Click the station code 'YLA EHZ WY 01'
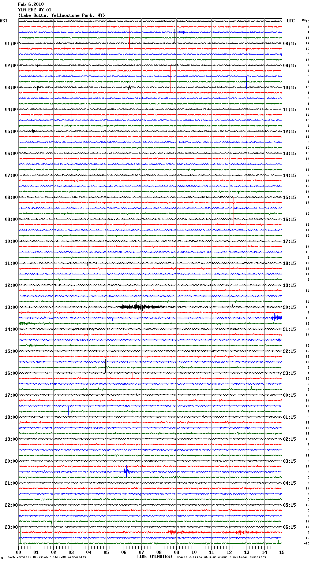The image size is (311, 562). (35, 10)
